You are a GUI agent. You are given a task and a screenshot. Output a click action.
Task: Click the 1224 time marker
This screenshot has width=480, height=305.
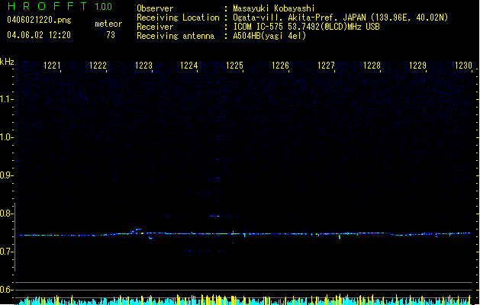tap(189, 66)
